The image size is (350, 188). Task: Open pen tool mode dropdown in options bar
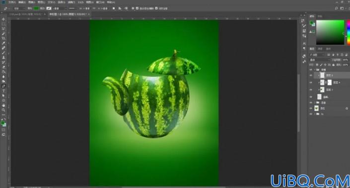[19, 8]
